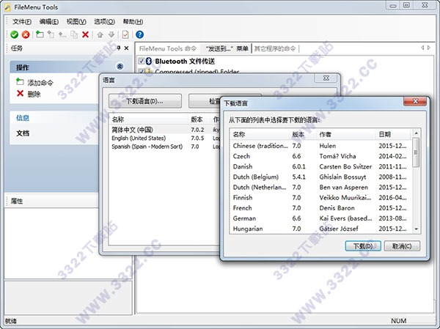
Task: Toggle the Bluetooth 文件传送 checkbox
Action: [142, 61]
